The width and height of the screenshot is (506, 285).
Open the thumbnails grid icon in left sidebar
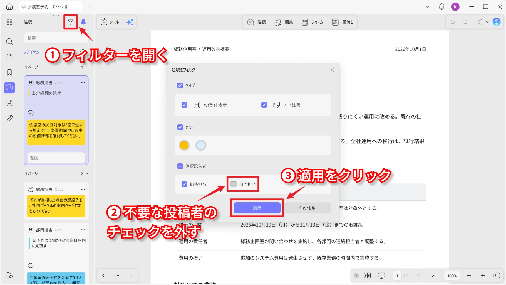point(9,22)
